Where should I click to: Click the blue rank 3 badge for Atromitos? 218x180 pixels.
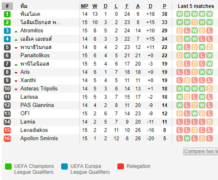(7, 31)
